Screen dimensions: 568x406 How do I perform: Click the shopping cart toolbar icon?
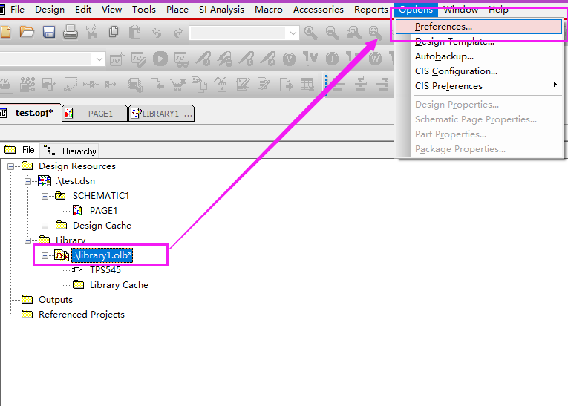click(178, 85)
